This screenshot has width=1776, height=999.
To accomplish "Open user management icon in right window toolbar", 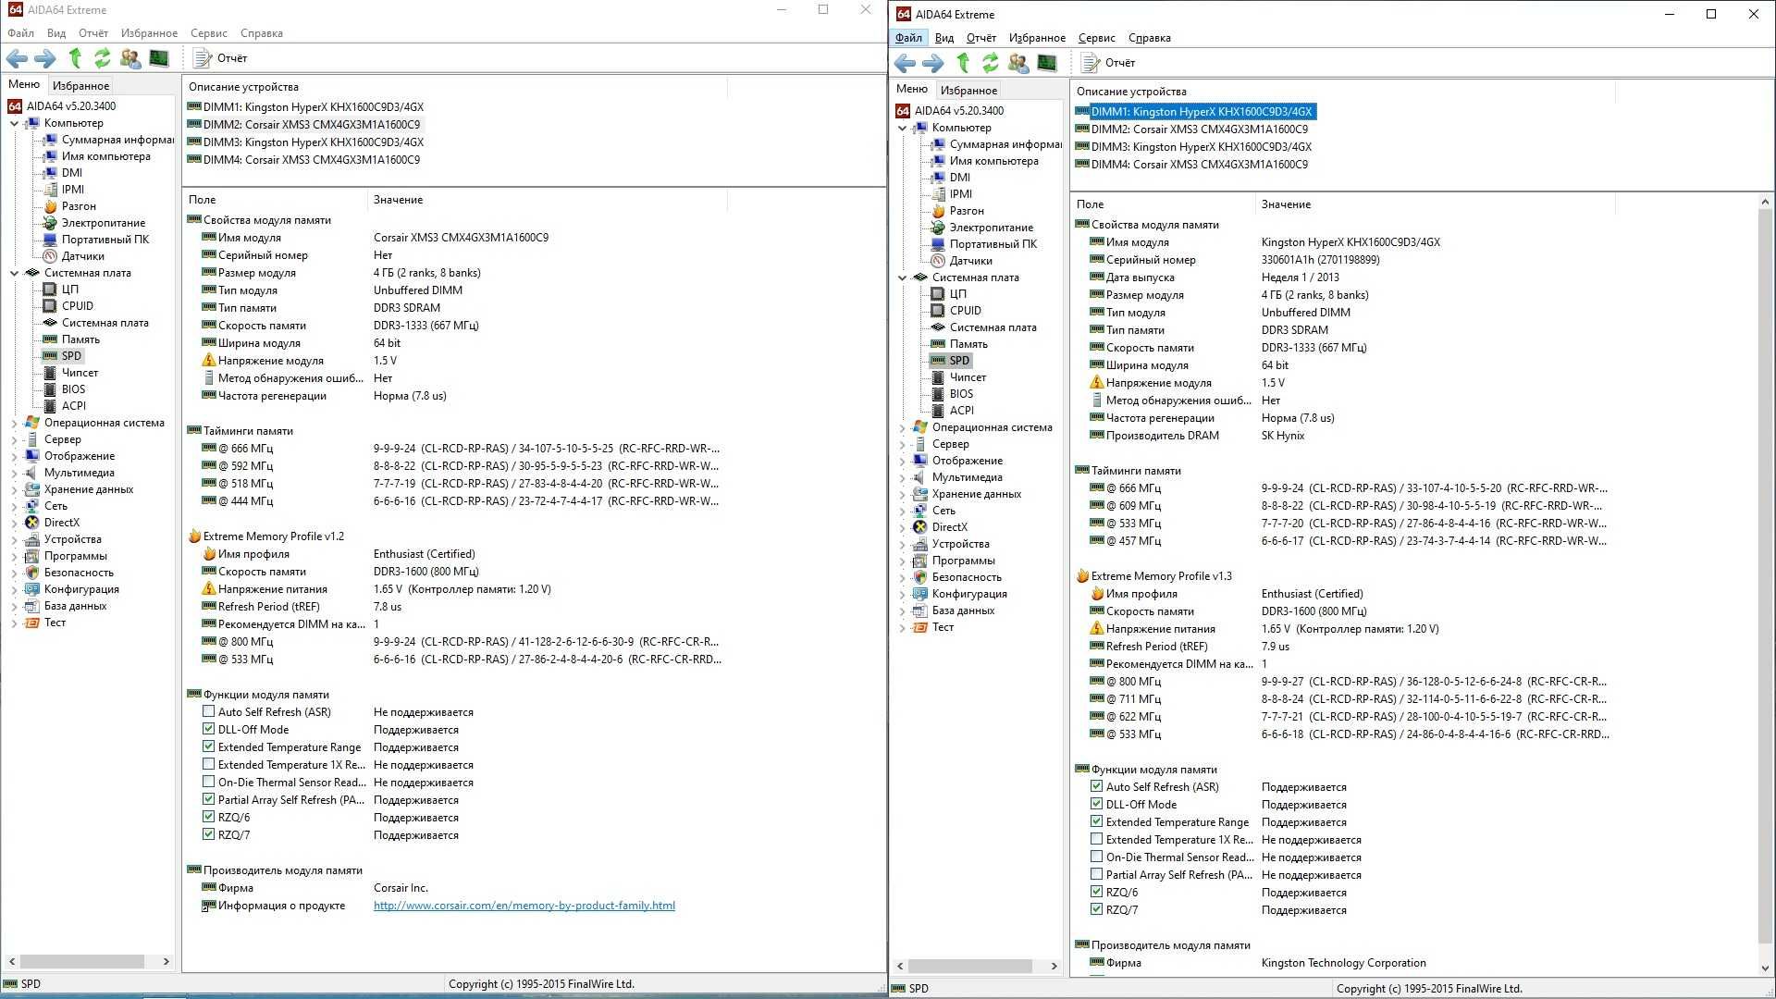I will 1018,63.
